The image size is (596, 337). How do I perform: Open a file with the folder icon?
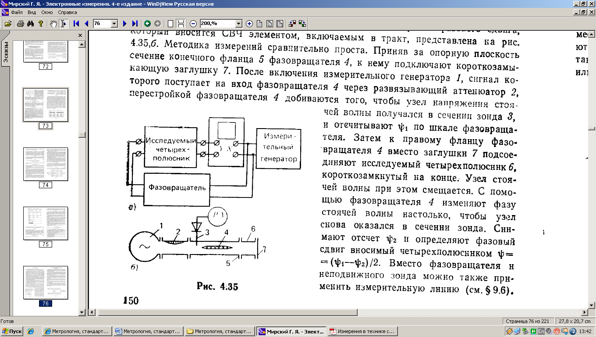coord(8,24)
